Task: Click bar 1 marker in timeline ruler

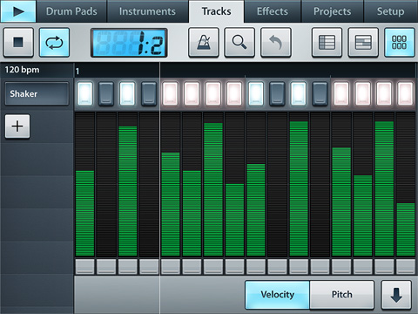Action: click(x=78, y=72)
